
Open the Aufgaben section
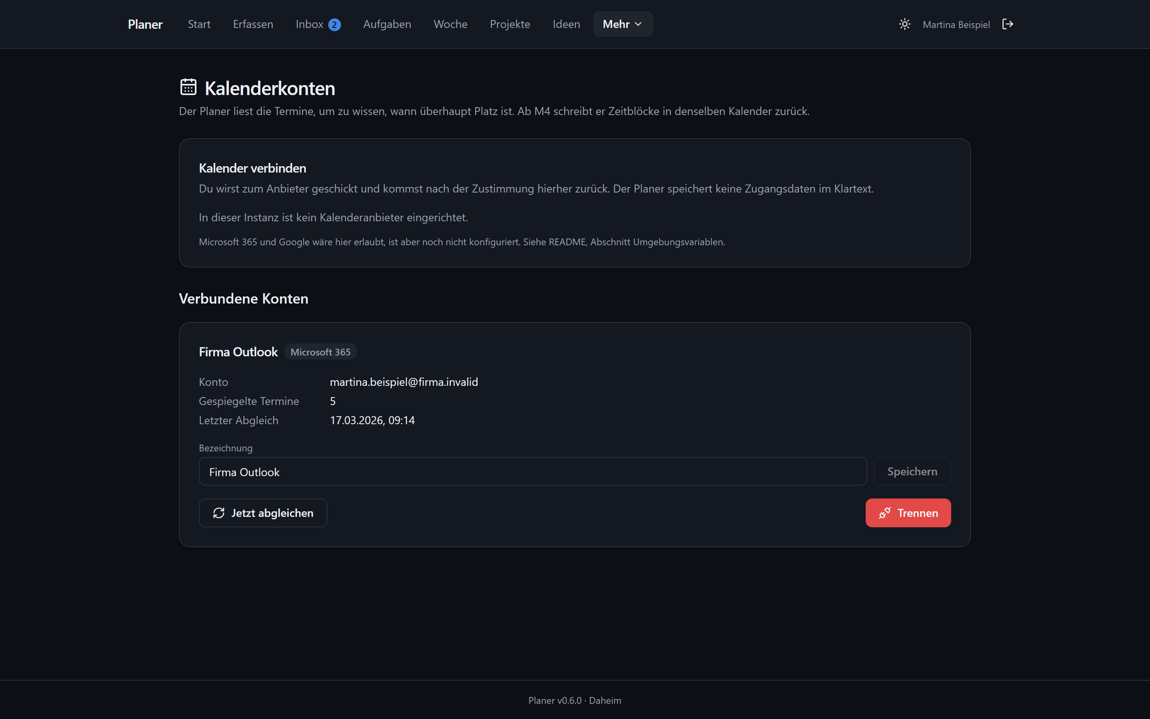point(387,24)
